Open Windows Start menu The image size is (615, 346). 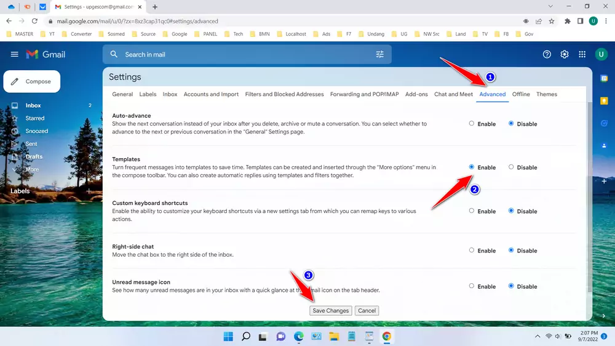point(228,337)
